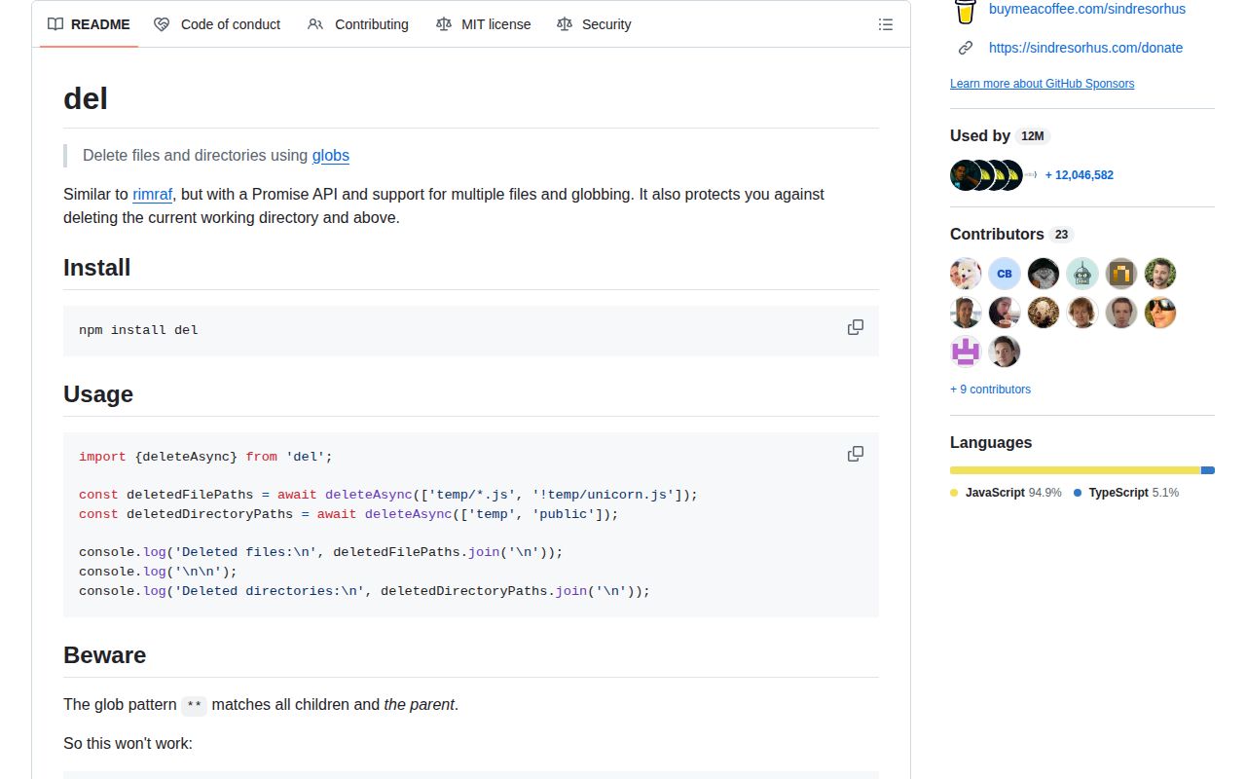Open the contributor avatar wearing yellow sunglasses
The image size is (1246, 779).
coord(1160,313)
